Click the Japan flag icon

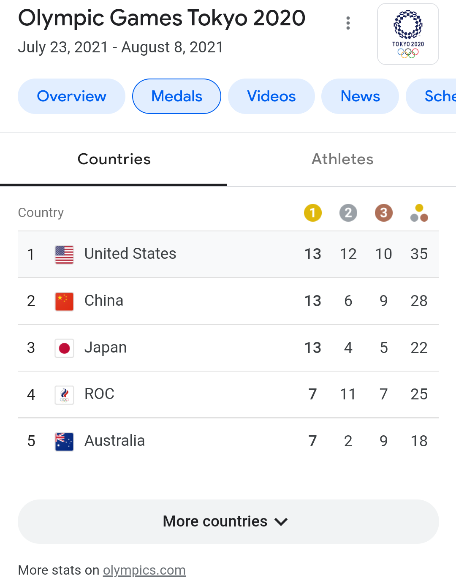64,348
